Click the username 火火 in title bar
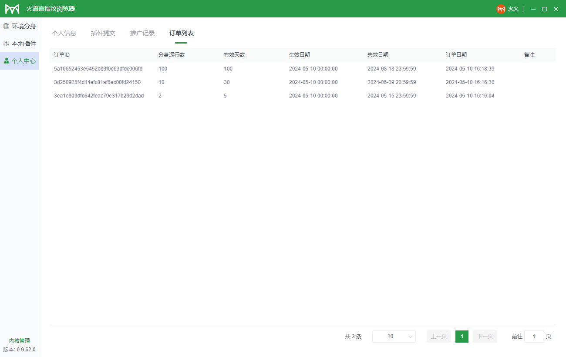566x357 pixels. coord(513,9)
